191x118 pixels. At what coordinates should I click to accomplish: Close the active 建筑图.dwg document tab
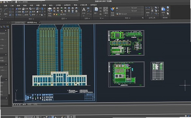40,22
